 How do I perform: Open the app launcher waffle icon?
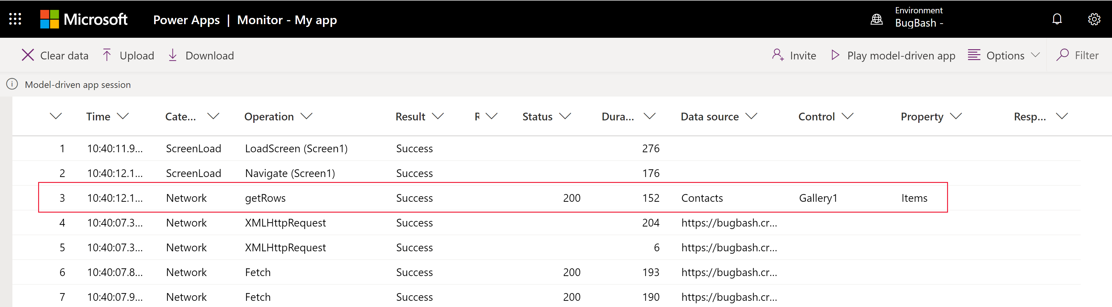(x=15, y=19)
